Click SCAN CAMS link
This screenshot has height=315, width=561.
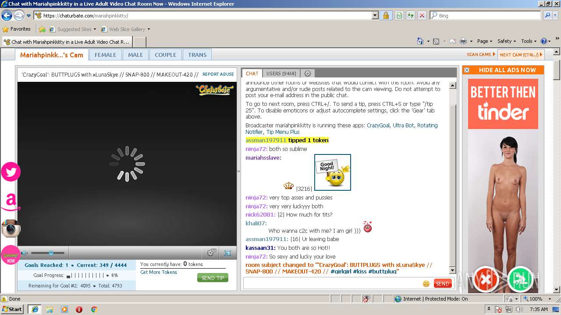coord(481,55)
